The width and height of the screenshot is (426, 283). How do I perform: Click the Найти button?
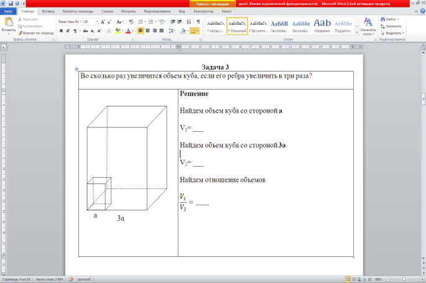tap(390, 20)
